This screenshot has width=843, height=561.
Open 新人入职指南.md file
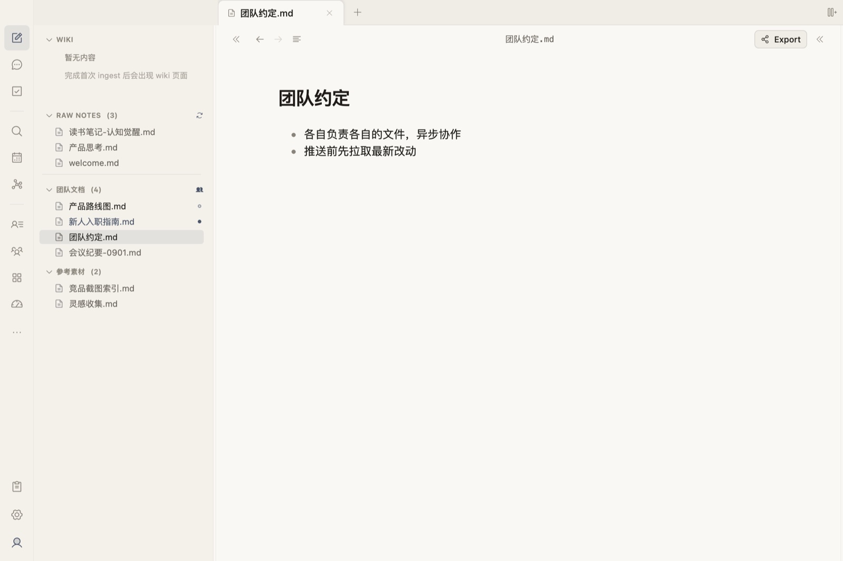(x=122, y=222)
